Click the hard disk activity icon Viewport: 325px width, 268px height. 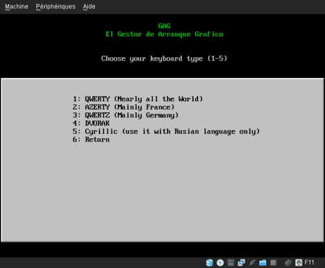click(x=209, y=263)
